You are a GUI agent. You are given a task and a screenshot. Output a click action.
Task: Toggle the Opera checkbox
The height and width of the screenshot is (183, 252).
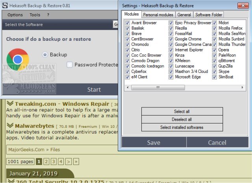coord(214,50)
